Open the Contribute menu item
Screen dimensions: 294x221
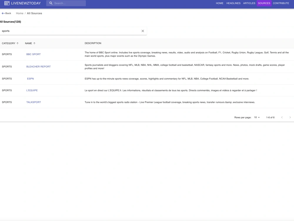click(281, 3)
